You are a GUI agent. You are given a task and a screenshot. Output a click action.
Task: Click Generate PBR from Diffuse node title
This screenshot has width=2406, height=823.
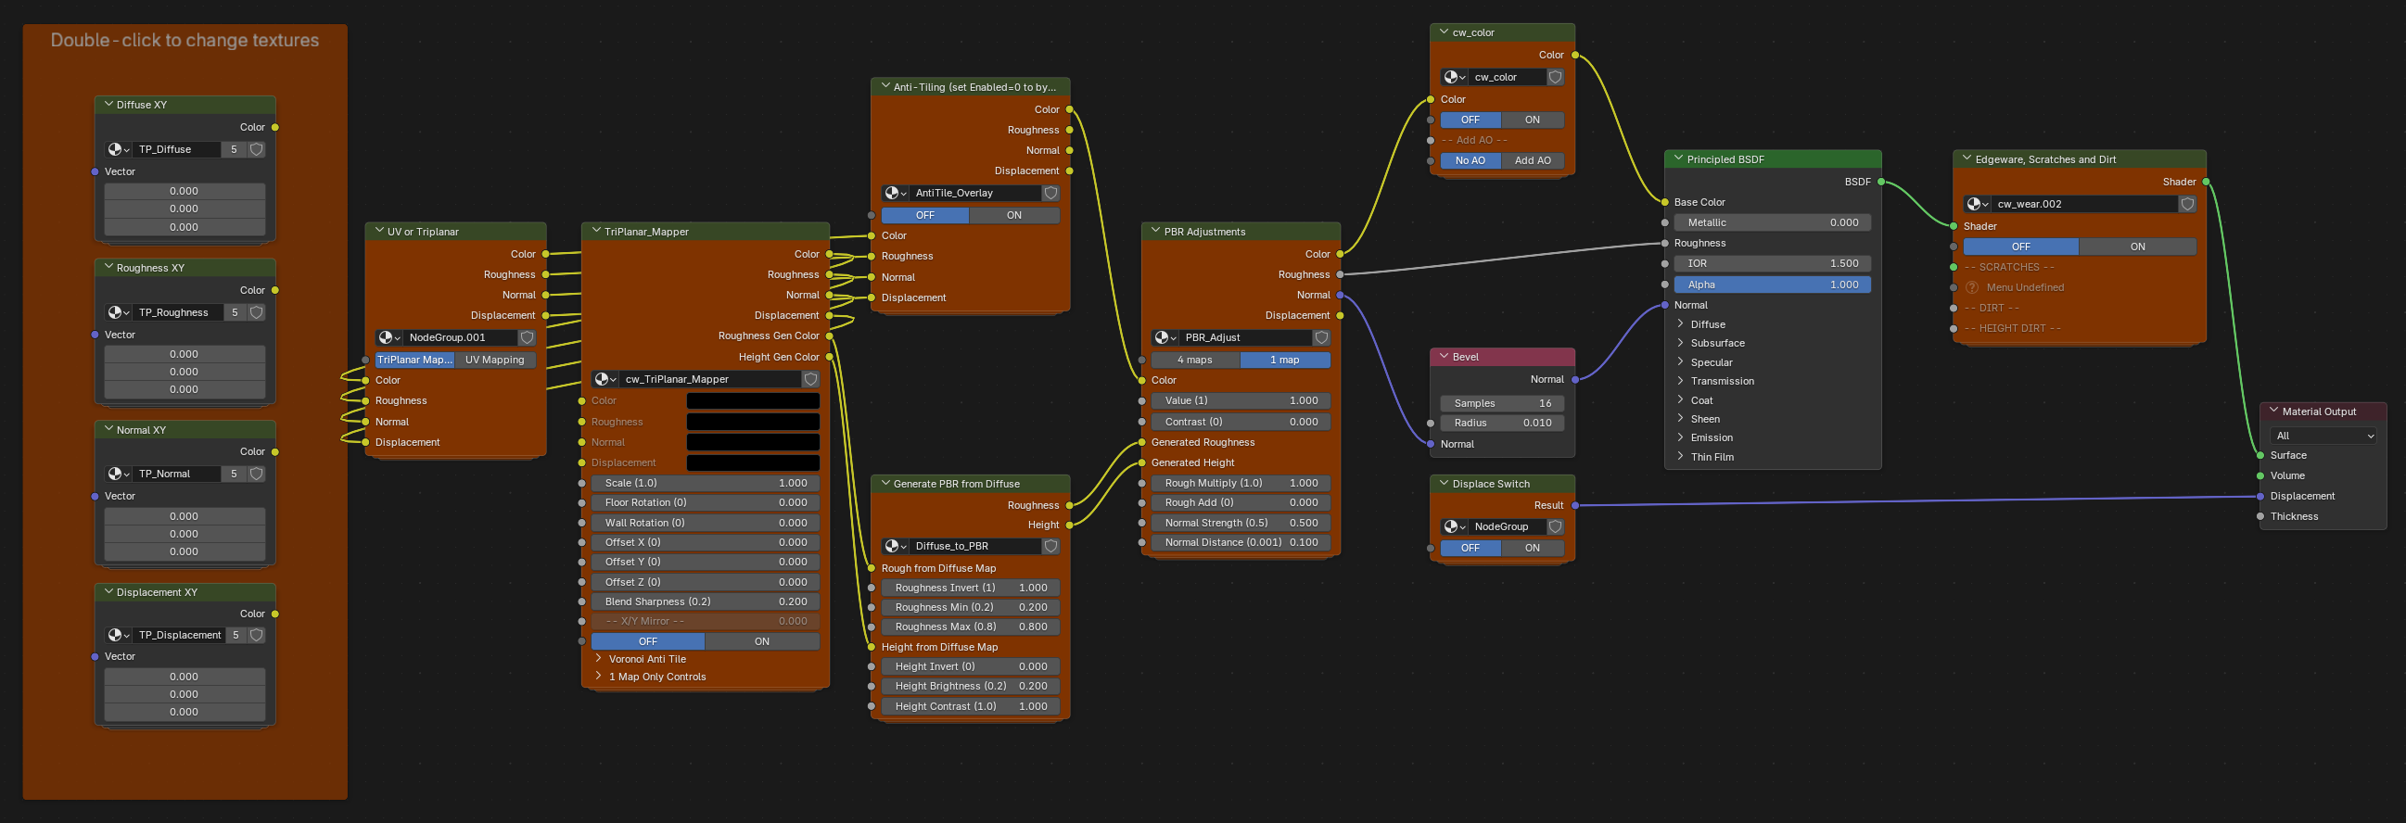[x=957, y=484]
